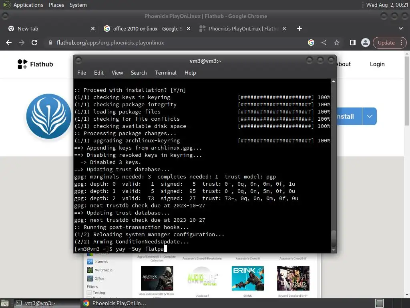Click the browser page scrollbar down arrow
The width and height of the screenshot is (410, 308).
point(407,295)
